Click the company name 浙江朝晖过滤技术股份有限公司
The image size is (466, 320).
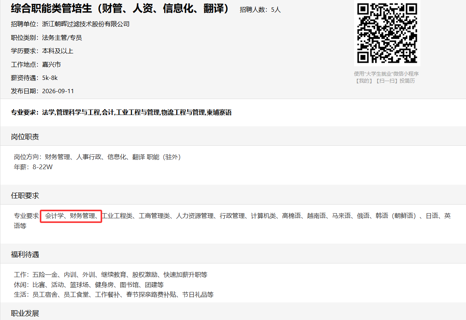tap(86, 24)
